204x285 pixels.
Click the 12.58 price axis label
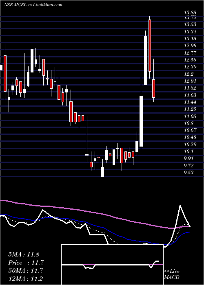pos(190,60)
